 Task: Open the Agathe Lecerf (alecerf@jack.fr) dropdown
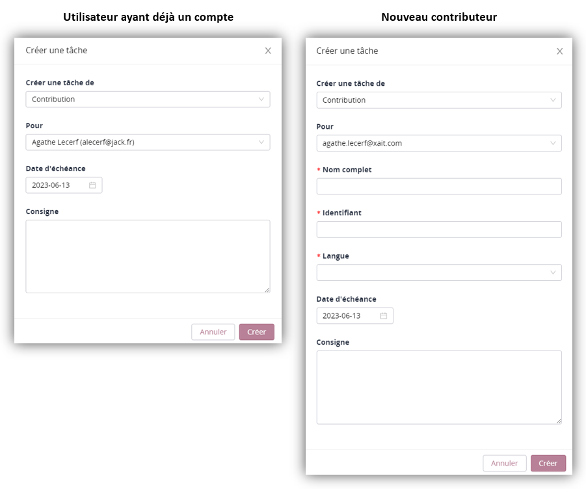click(148, 142)
